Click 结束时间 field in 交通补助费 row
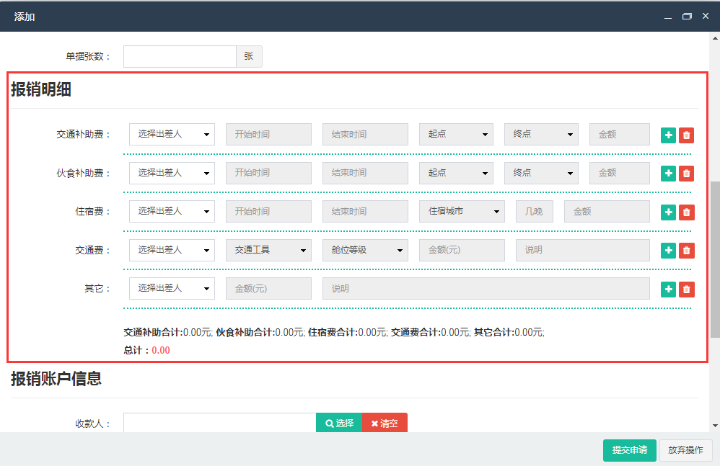 [x=365, y=134]
